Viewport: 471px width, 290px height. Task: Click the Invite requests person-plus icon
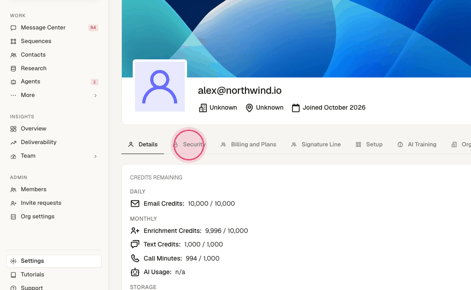click(x=13, y=203)
